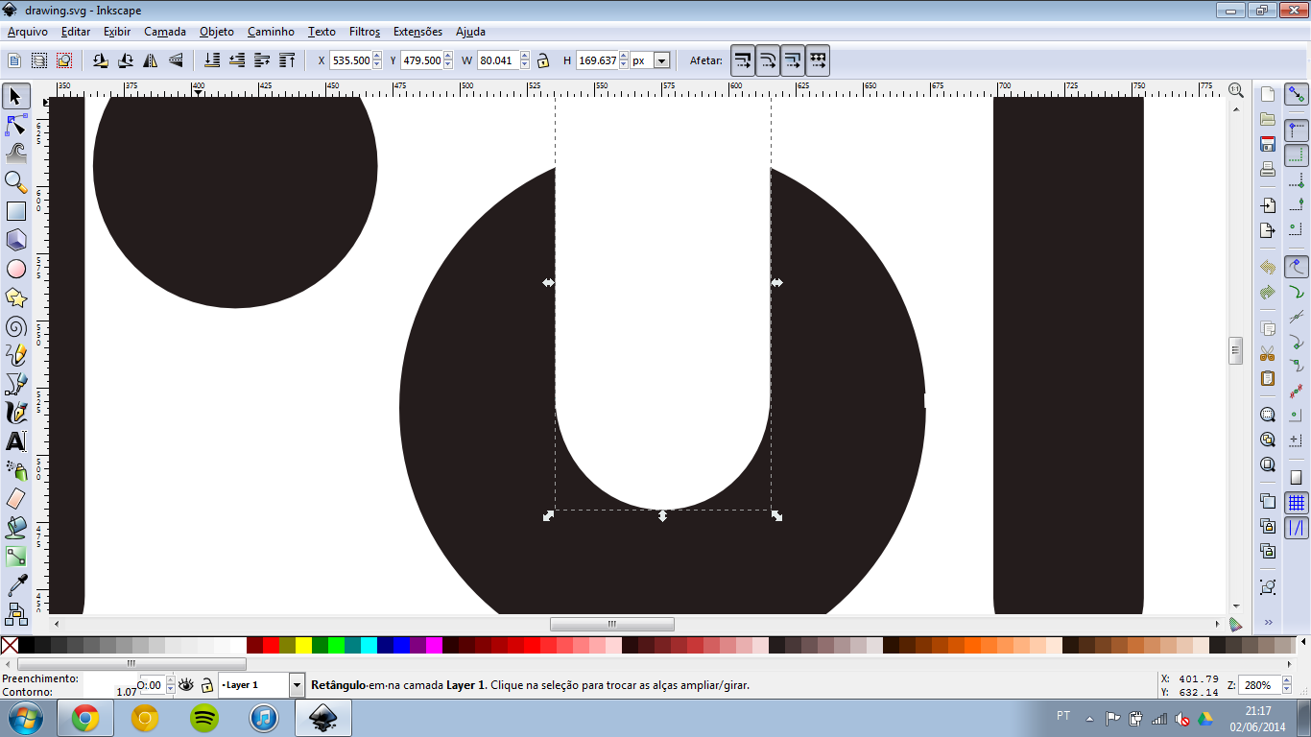Select the Text tool
This screenshot has width=1311, height=737.
click(x=16, y=441)
